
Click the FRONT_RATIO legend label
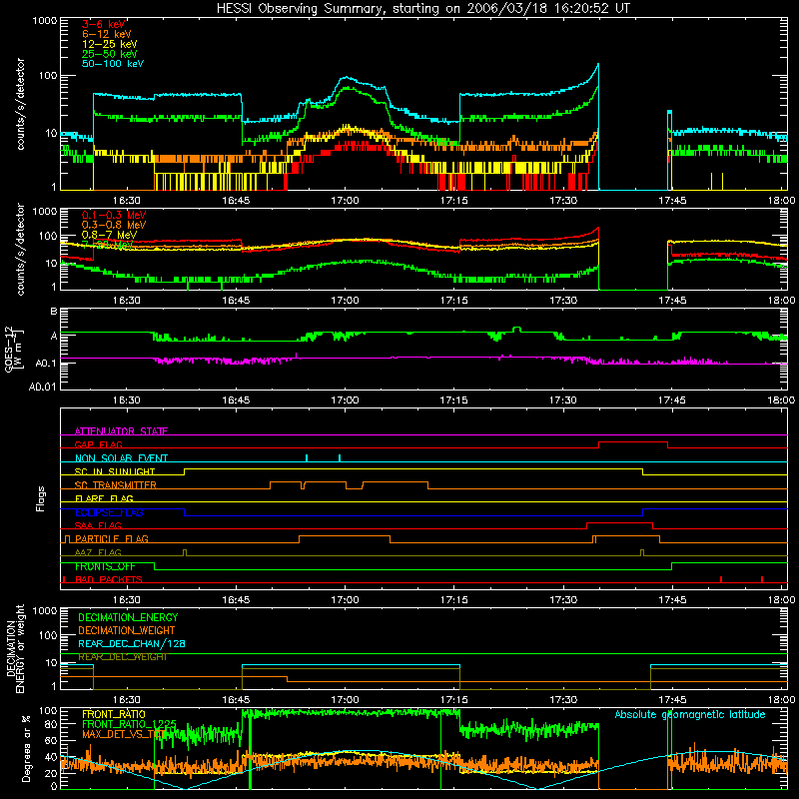(x=114, y=714)
